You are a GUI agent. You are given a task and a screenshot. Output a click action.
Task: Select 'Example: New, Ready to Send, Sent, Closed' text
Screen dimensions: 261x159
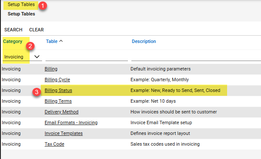point(175,90)
